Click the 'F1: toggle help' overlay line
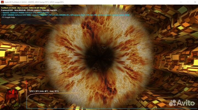The width and height of the screenshot is (198, 110). [x=9, y=17]
